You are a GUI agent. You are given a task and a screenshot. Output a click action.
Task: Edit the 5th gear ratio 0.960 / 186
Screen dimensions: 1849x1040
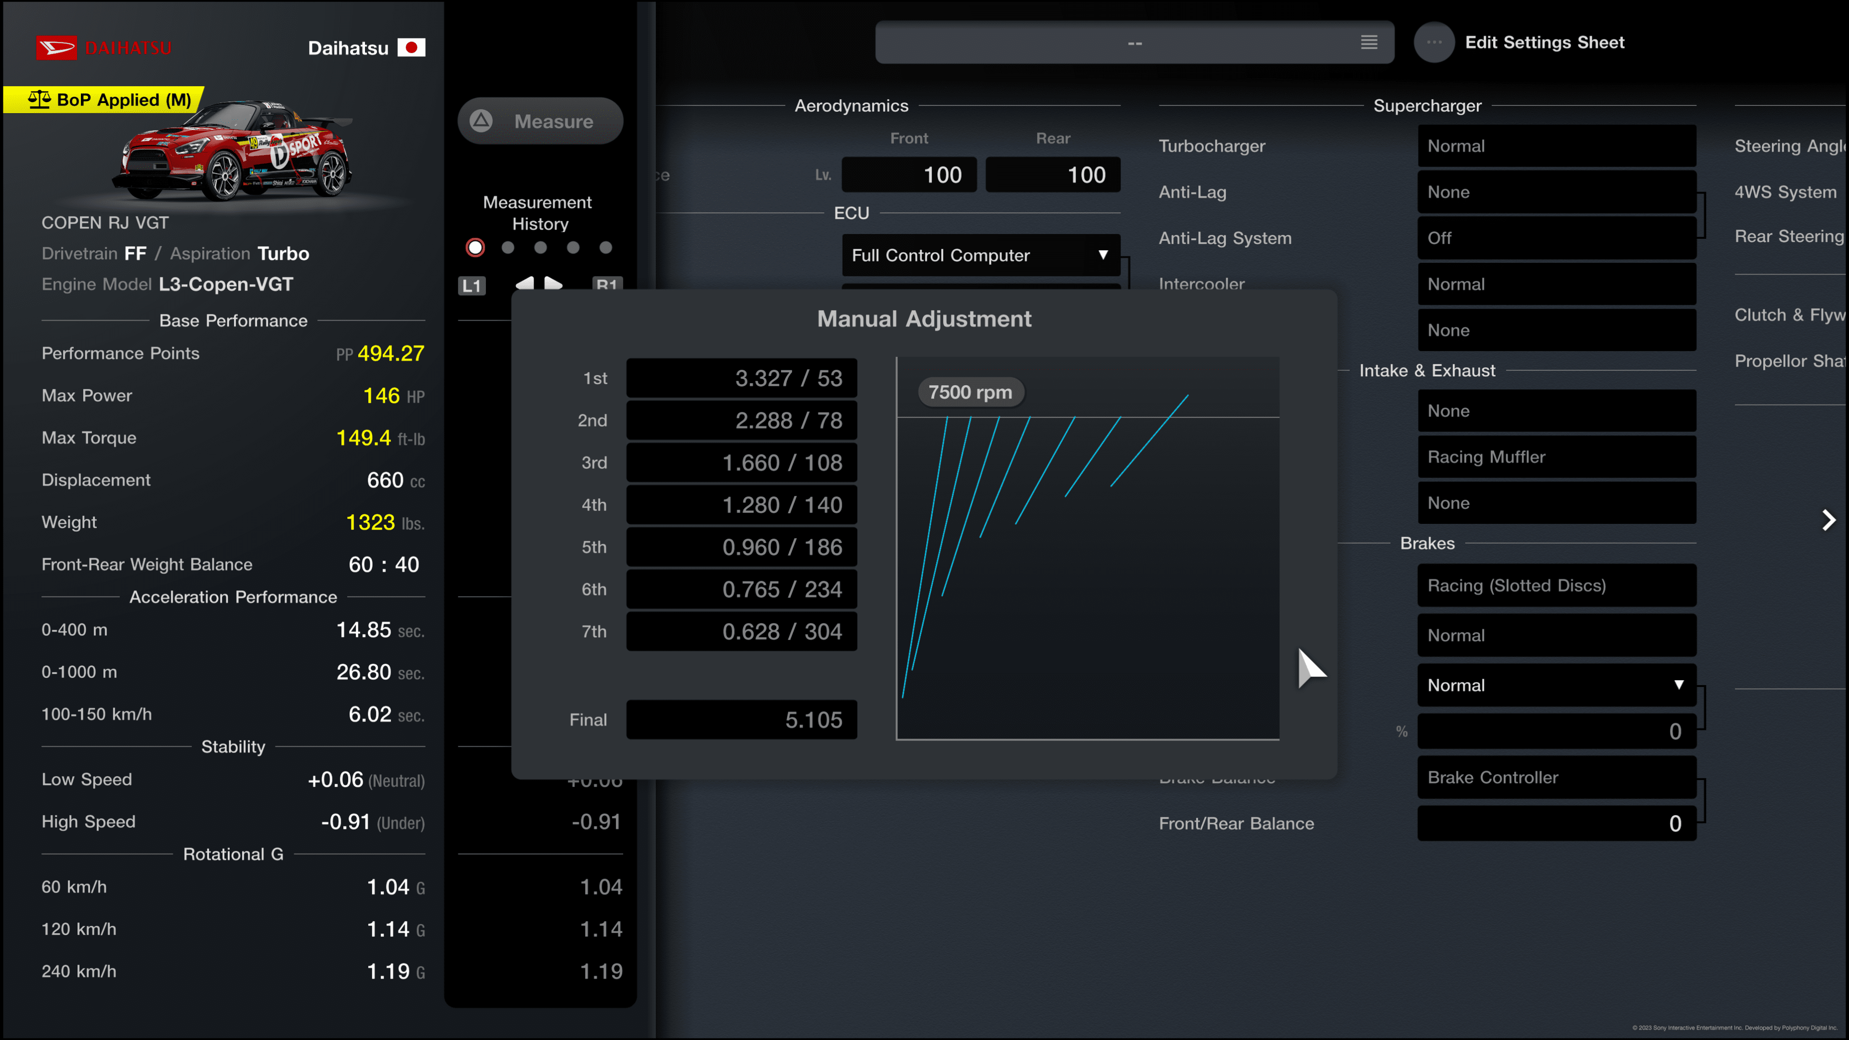tap(742, 547)
